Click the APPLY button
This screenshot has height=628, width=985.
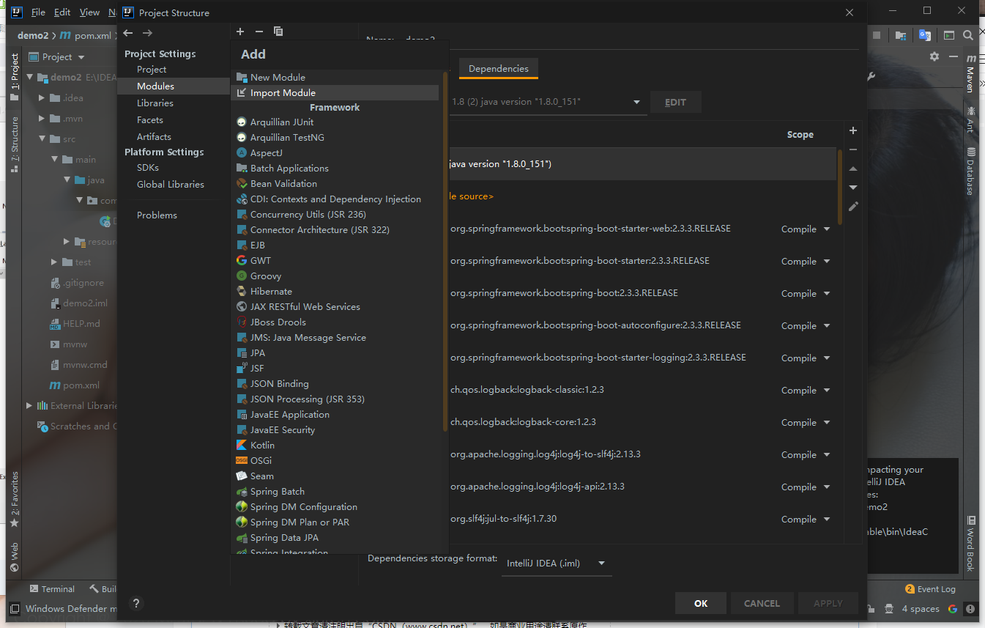pyautogui.click(x=828, y=603)
